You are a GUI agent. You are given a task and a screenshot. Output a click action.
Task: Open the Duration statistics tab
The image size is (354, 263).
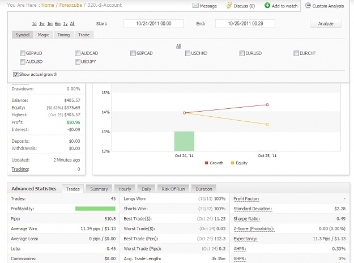[204, 189]
